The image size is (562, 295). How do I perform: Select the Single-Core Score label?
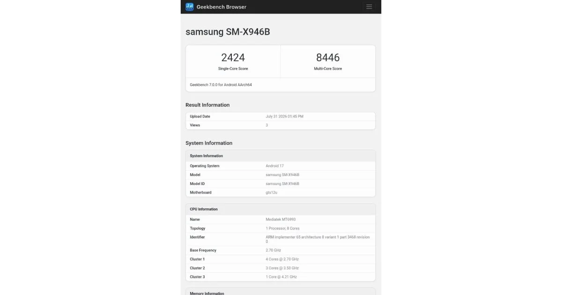click(x=233, y=69)
